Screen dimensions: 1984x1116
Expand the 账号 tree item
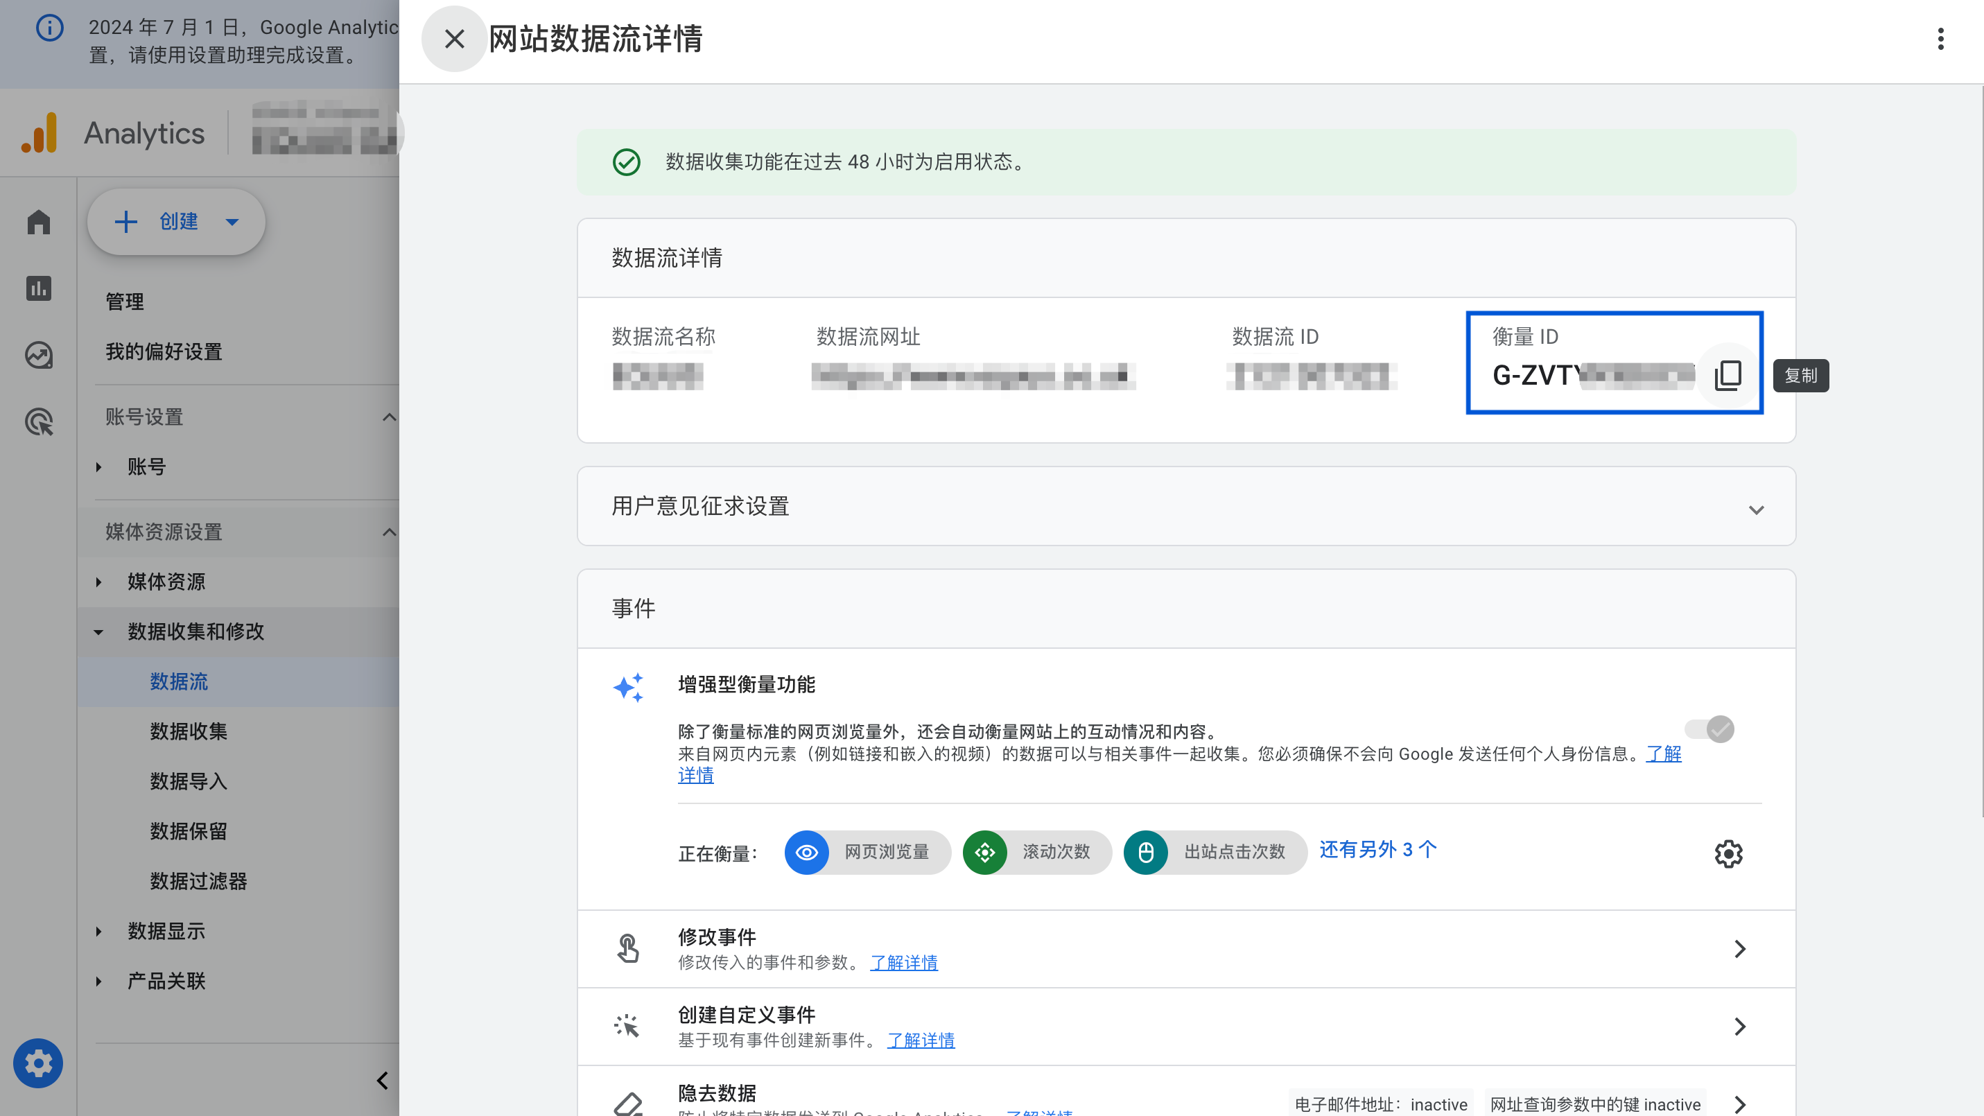click(98, 467)
